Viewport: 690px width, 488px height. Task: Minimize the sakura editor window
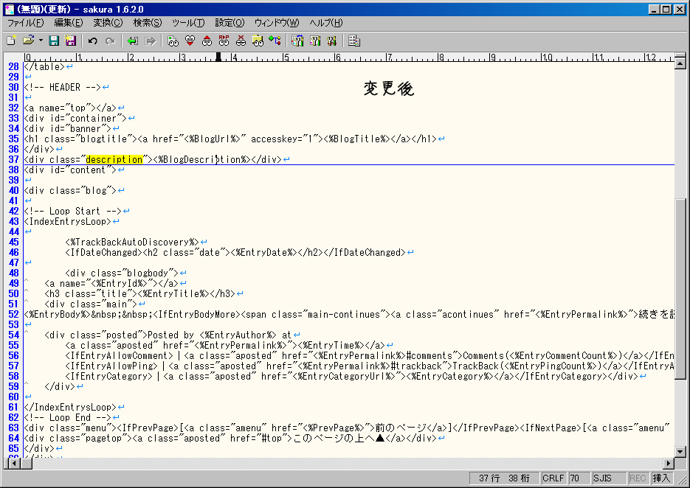click(655, 10)
